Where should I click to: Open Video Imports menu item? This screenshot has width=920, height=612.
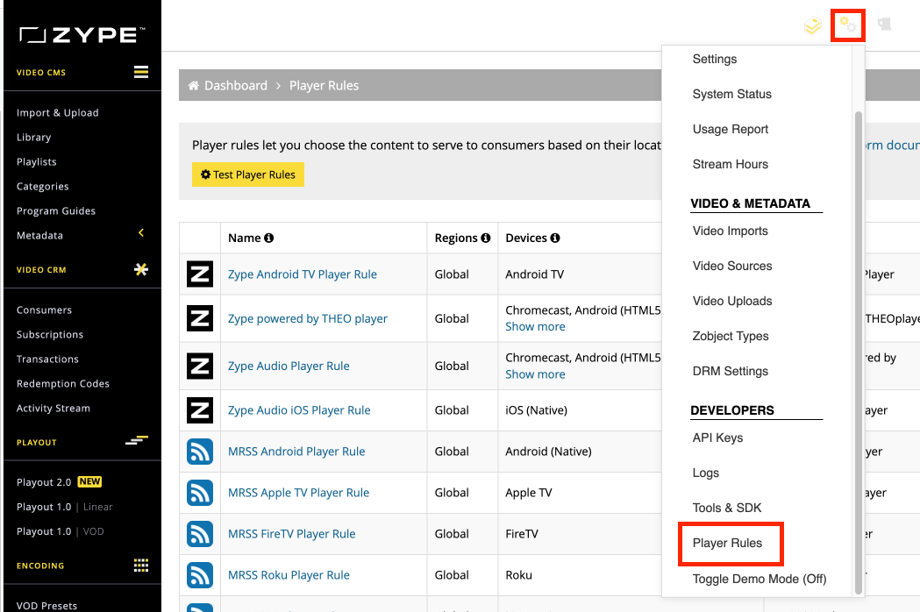point(730,231)
